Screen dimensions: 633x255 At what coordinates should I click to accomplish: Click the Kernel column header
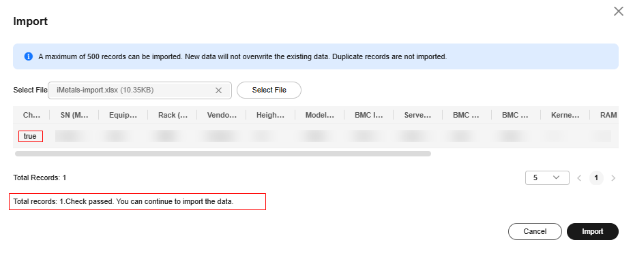(565, 115)
